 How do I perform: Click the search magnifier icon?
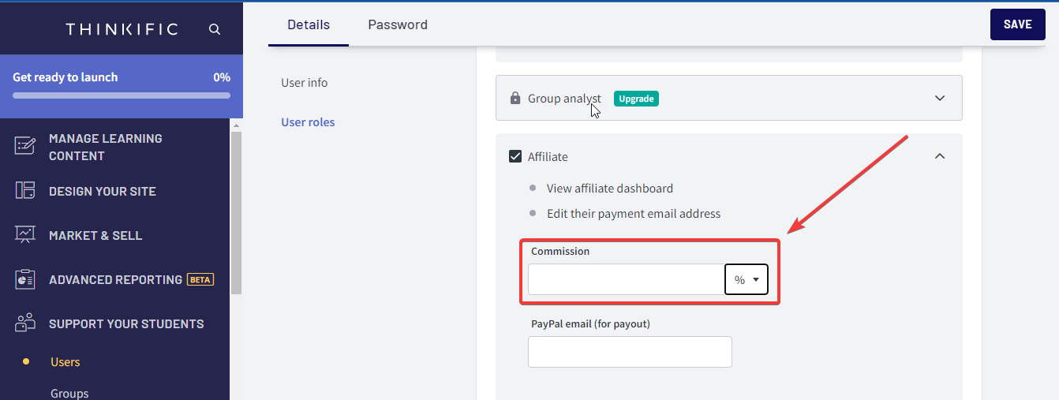215,29
